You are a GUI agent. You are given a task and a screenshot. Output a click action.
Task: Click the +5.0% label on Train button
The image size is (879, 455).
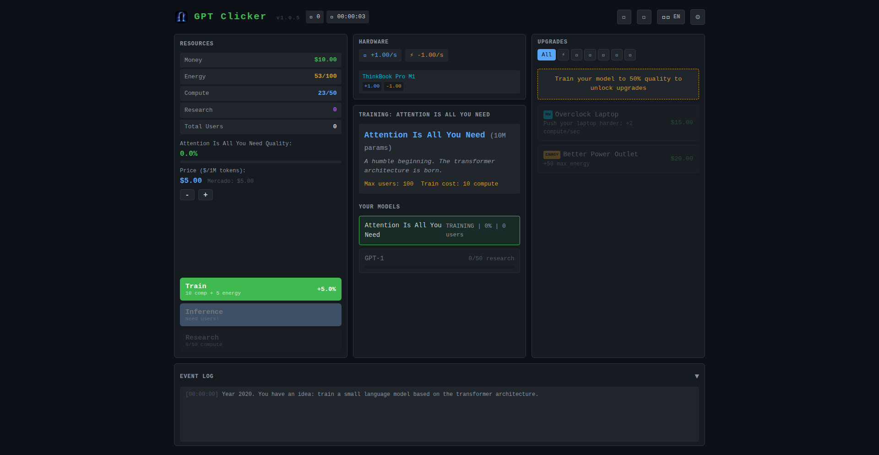[x=326, y=289]
